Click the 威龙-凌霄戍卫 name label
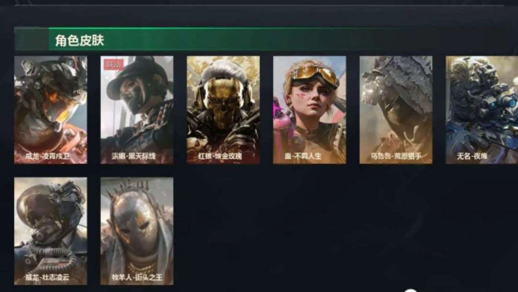This screenshot has width=518, height=292. [x=47, y=156]
